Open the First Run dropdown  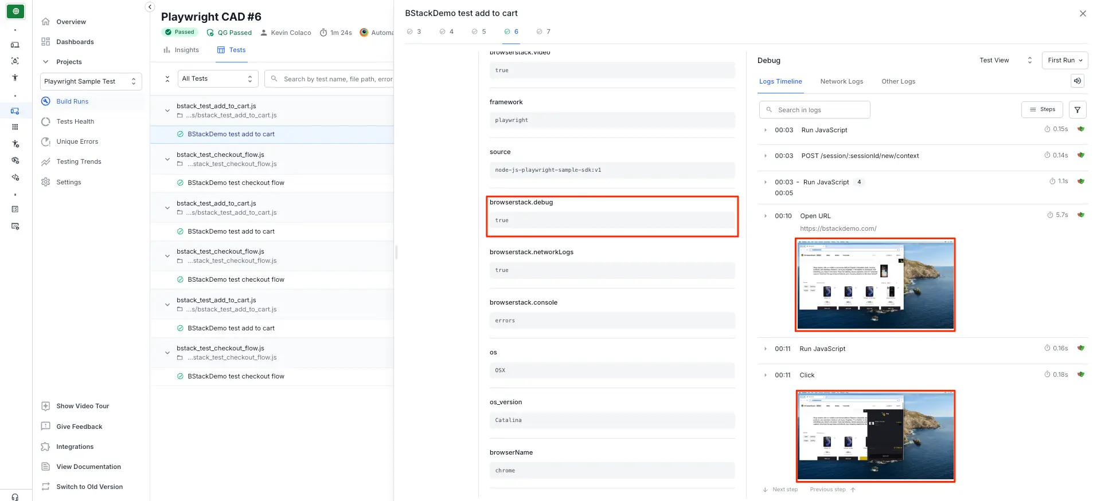(x=1064, y=61)
